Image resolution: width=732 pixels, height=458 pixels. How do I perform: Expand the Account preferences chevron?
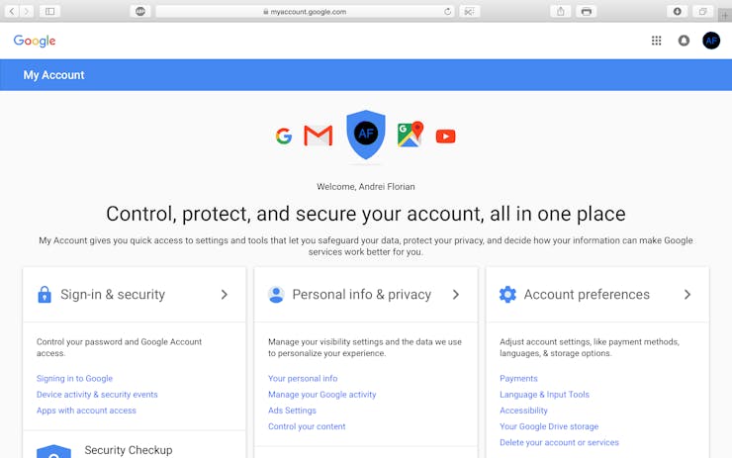pos(687,295)
